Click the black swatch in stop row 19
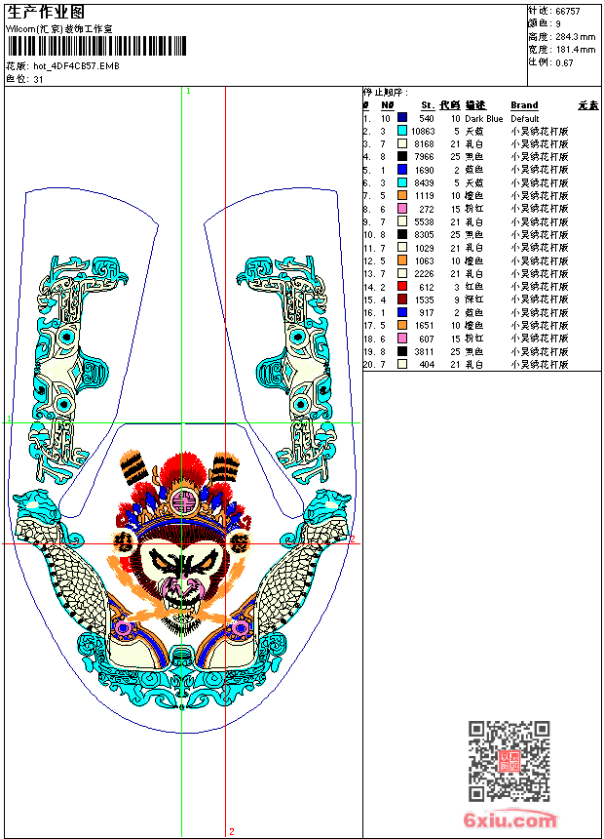The height and width of the screenshot is (839, 604). (x=402, y=351)
